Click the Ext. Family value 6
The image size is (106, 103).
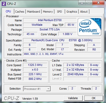pos(30,49)
